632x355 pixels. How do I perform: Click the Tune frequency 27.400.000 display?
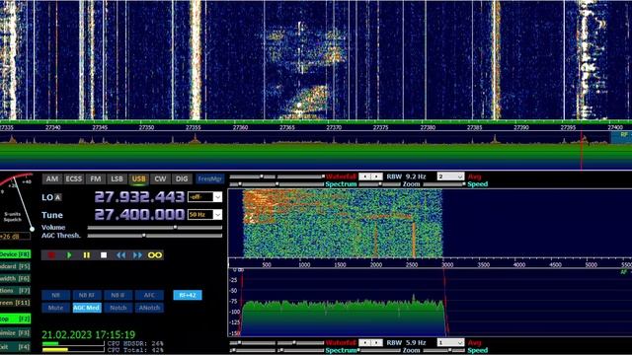tap(139, 215)
